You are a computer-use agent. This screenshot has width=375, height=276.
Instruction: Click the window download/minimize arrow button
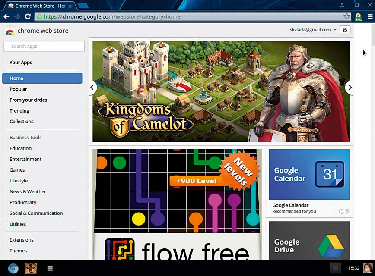(342, 5)
